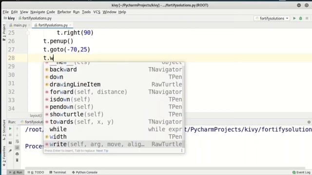Open the Terminal tool window tab
This screenshot has height=175, width=312.
(58, 172)
